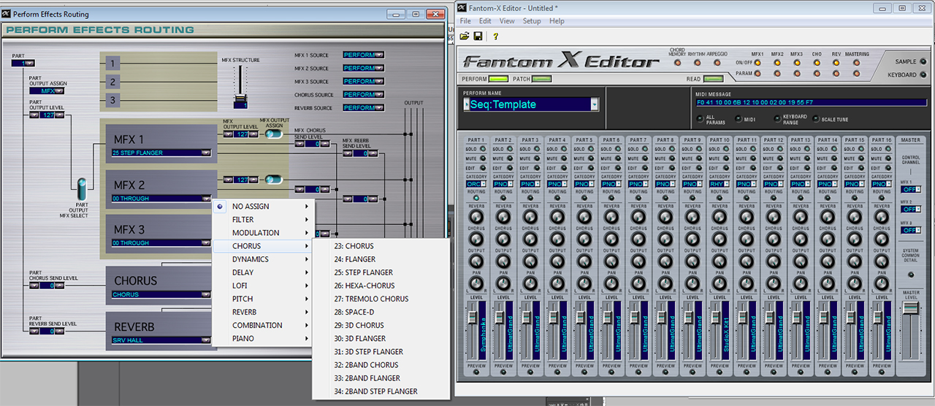Select 24: FLANGER from submenu
The image size is (935, 406).
pos(355,259)
